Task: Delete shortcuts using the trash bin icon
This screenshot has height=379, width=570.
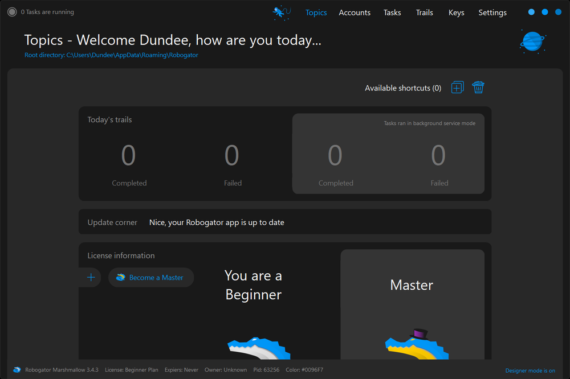Action: [x=478, y=88]
